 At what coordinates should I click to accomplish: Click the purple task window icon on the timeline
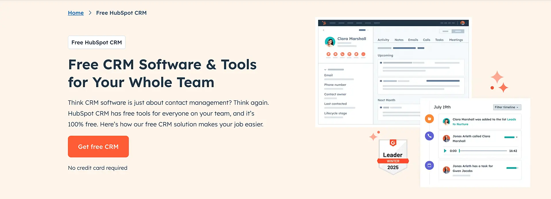[429, 165]
